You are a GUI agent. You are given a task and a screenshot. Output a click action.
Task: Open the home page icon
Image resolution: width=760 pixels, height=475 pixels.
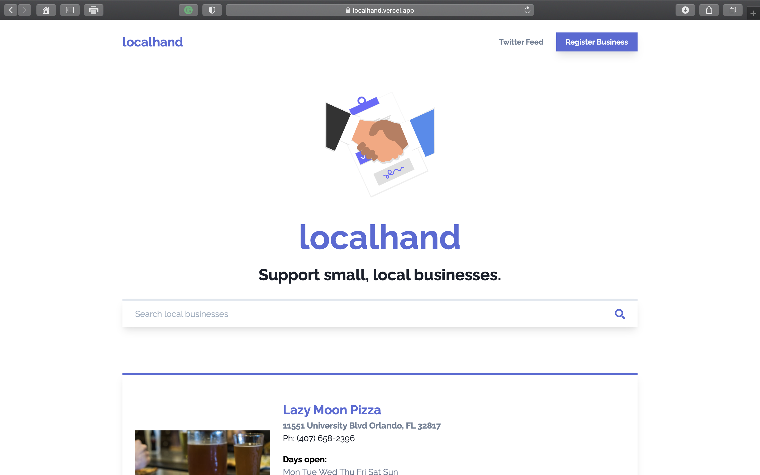(x=46, y=10)
